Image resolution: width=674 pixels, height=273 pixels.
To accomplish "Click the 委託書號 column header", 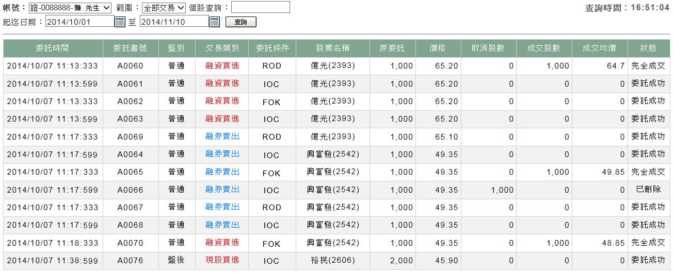I will pyautogui.click(x=130, y=48).
